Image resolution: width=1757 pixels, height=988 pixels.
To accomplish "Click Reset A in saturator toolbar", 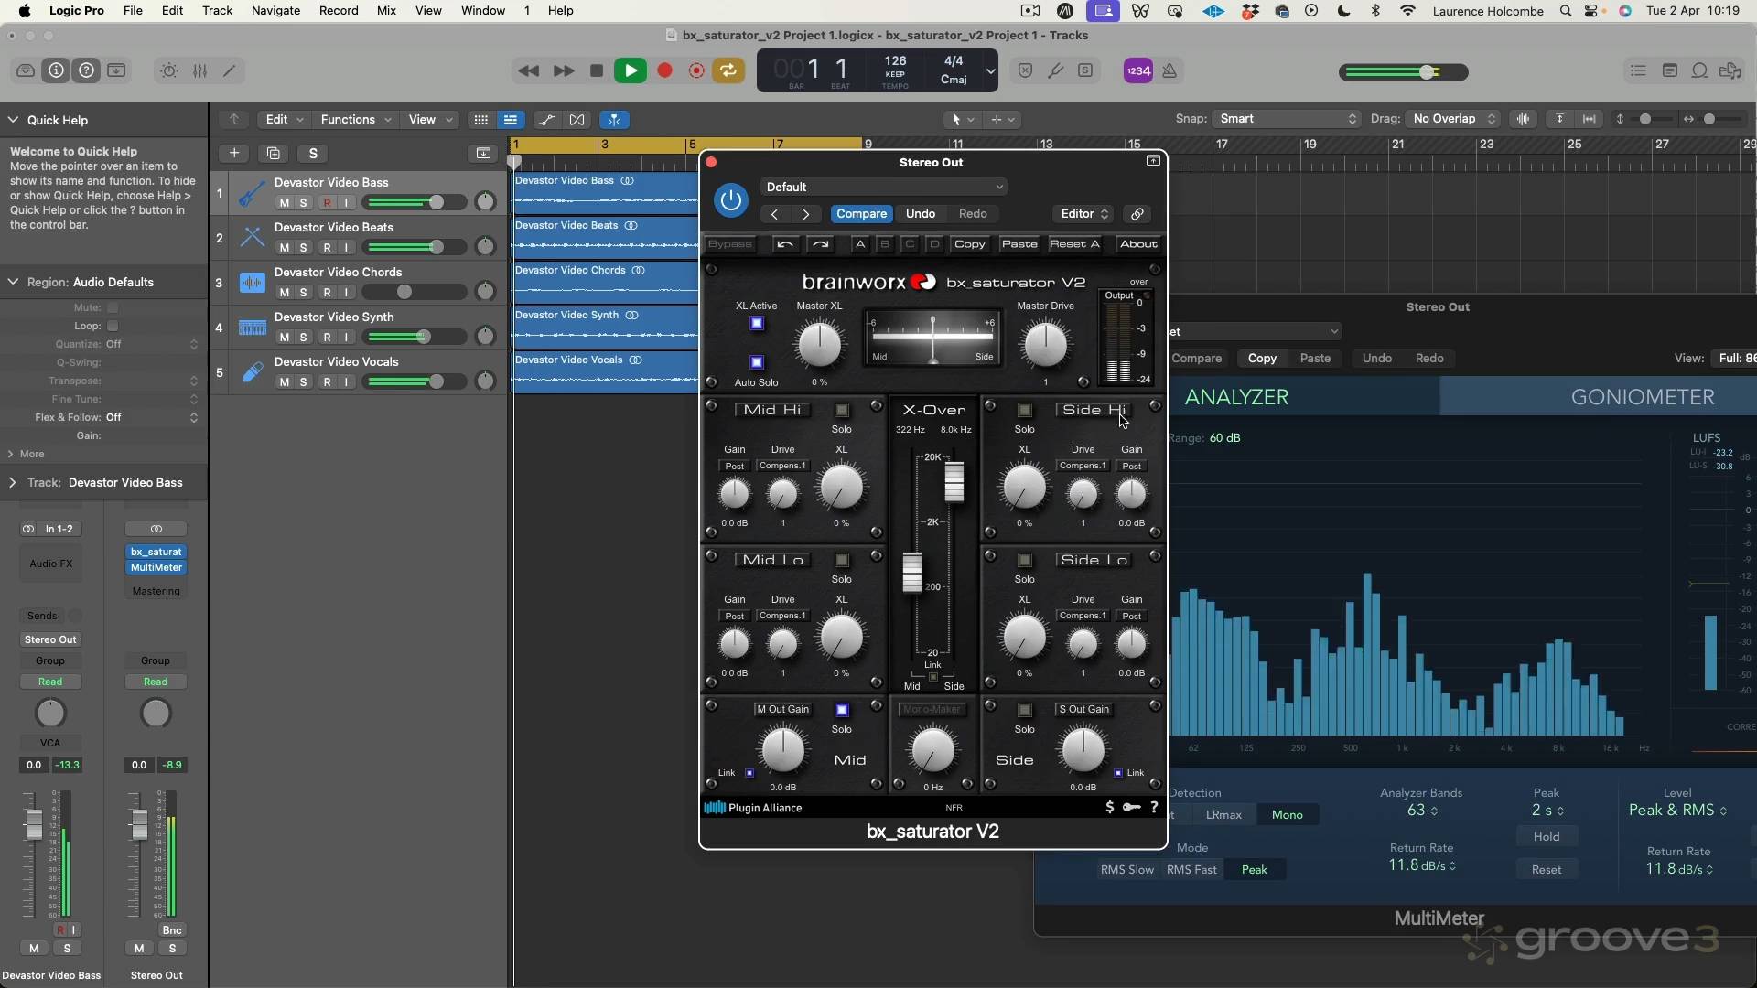I will click(x=1074, y=244).
